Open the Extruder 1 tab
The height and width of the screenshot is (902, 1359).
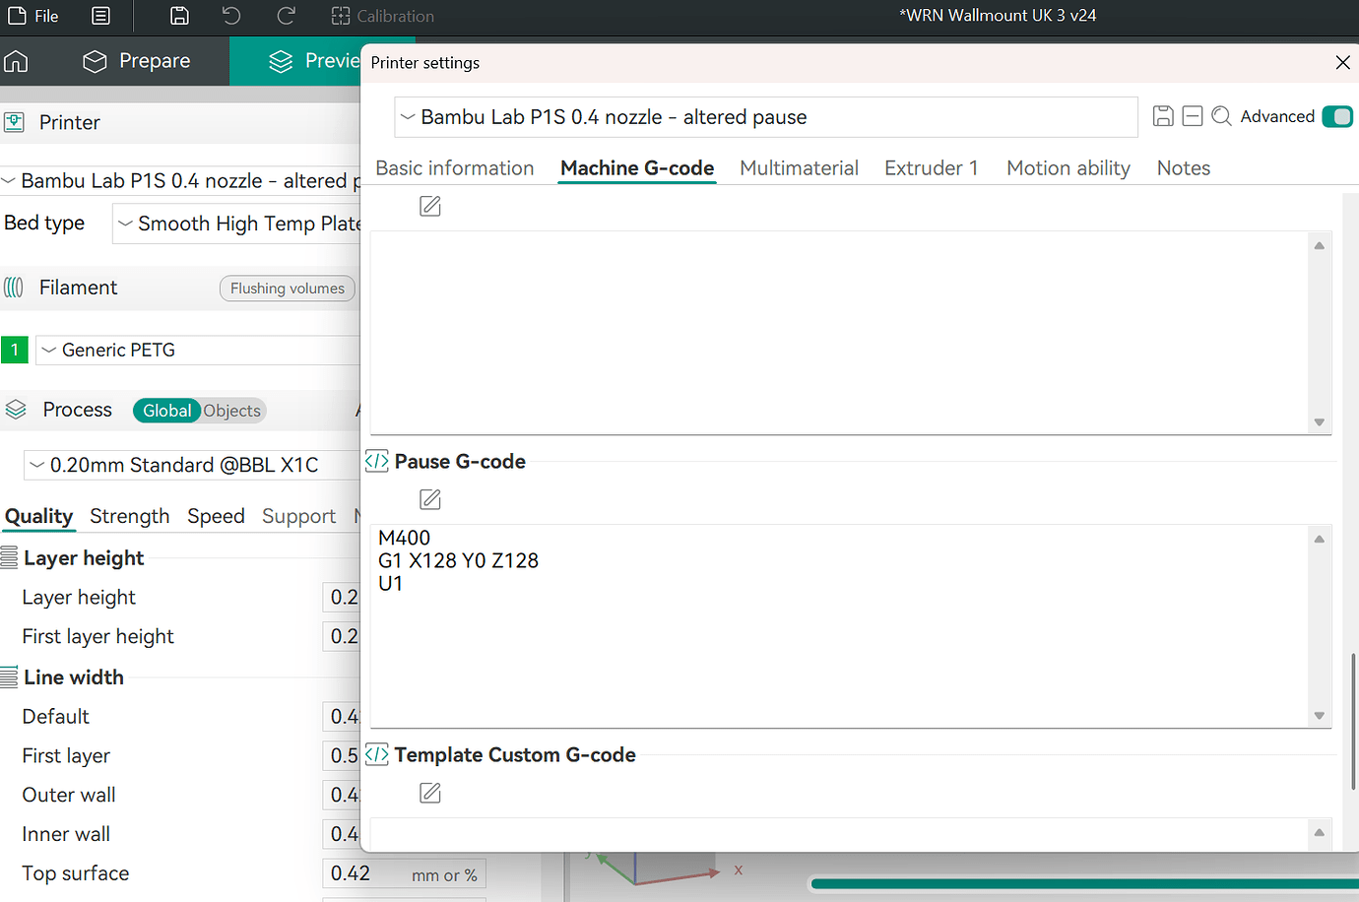click(x=932, y=168)
